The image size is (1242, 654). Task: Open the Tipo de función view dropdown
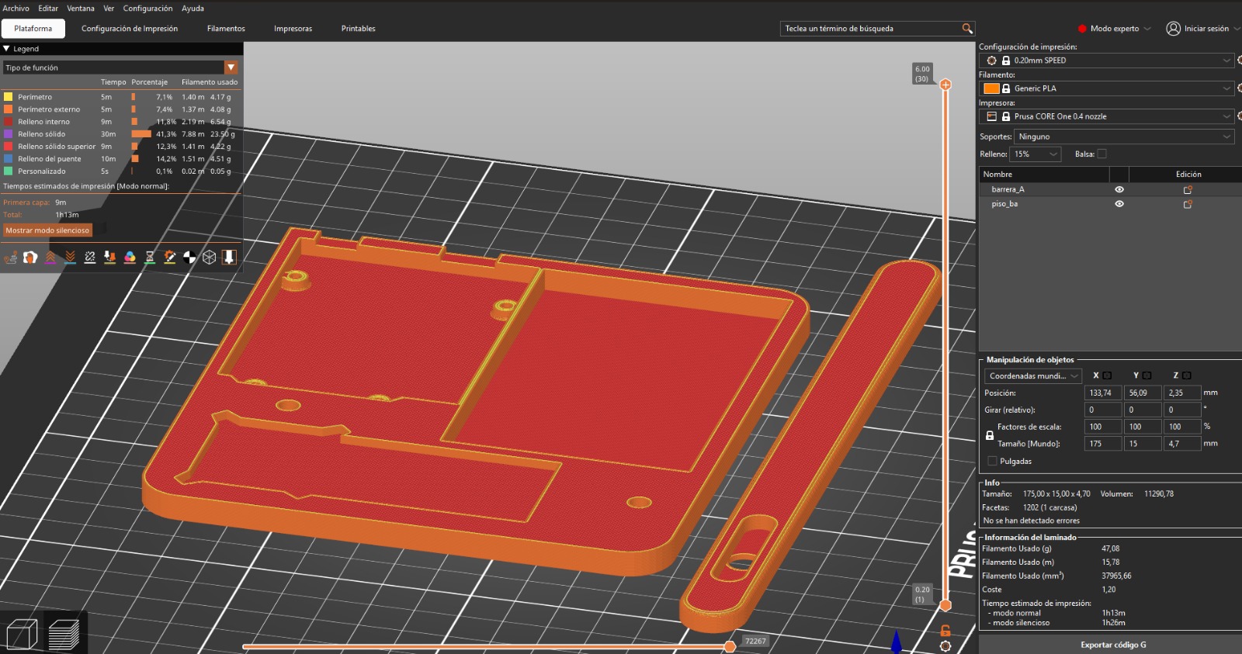tap(120, 67)
